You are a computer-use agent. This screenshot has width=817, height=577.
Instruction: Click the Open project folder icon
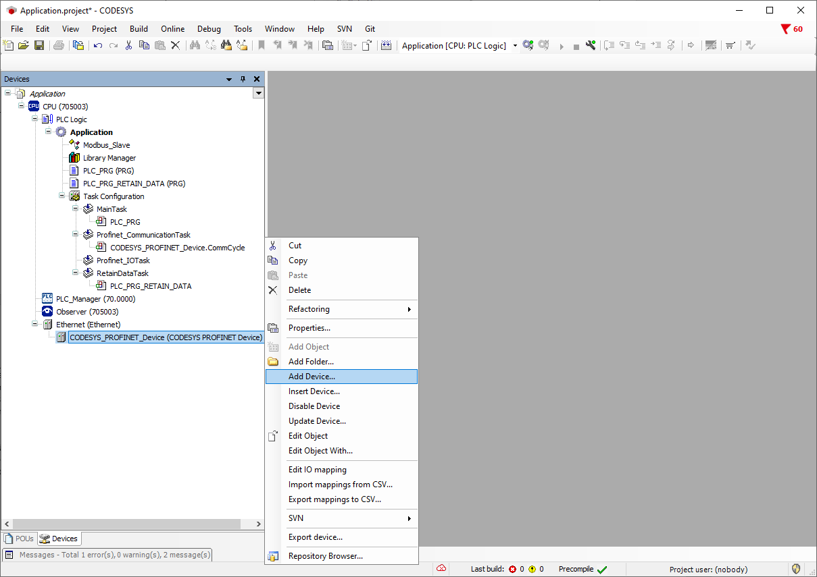(24, 45)
